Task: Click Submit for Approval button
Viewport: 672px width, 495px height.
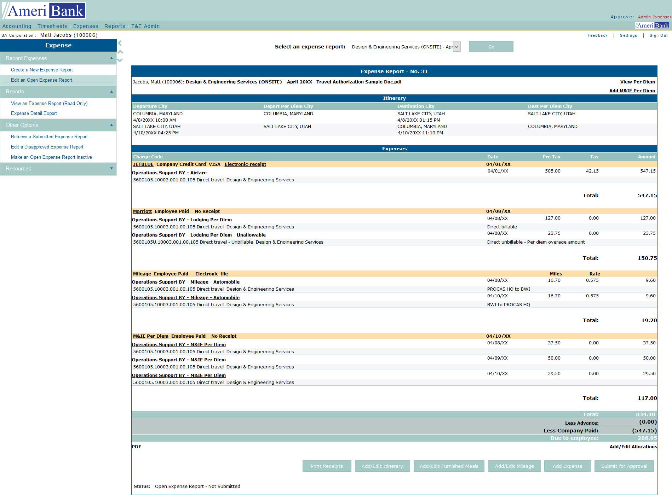Action: pyautogui.click(x=624, y=466)
